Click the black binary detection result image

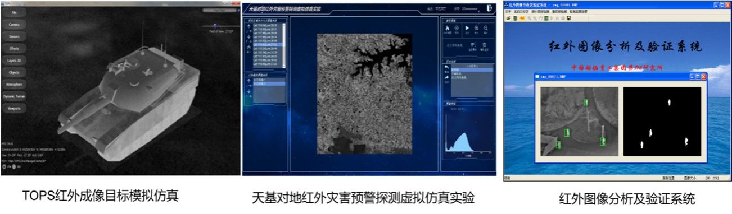pos(662,121)
